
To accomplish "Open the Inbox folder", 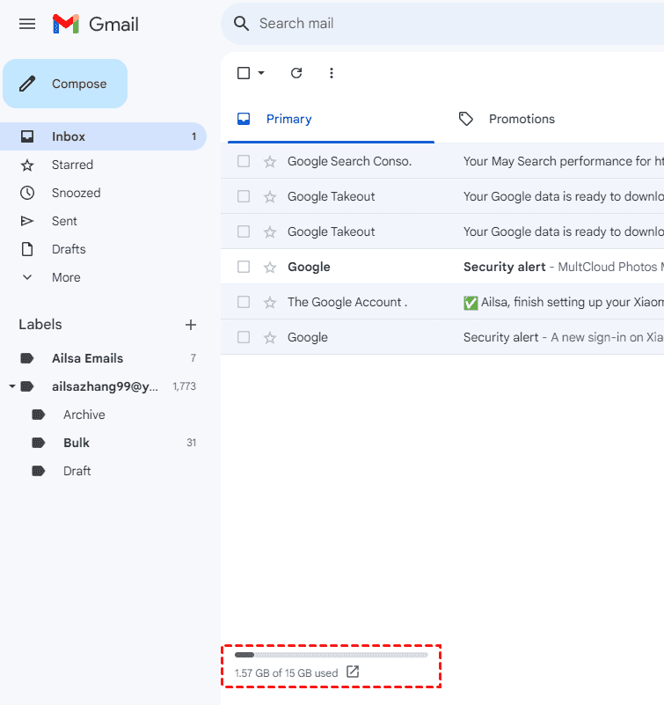I will (x=103, y=136).
